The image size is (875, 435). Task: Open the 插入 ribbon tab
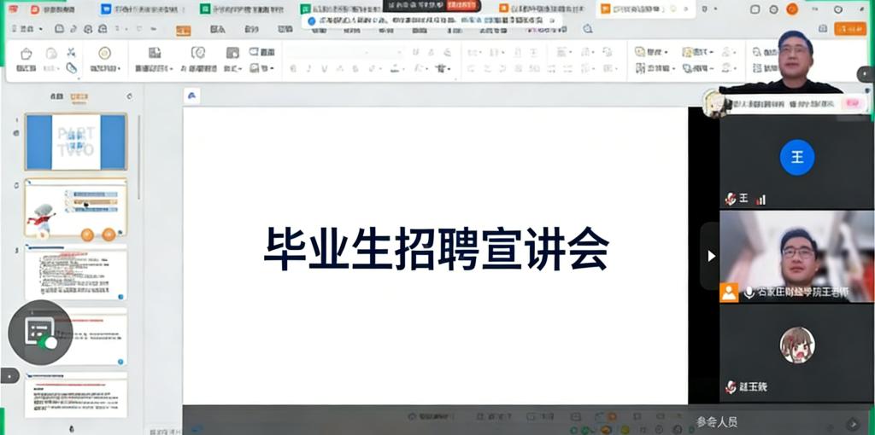click(218, 30)
